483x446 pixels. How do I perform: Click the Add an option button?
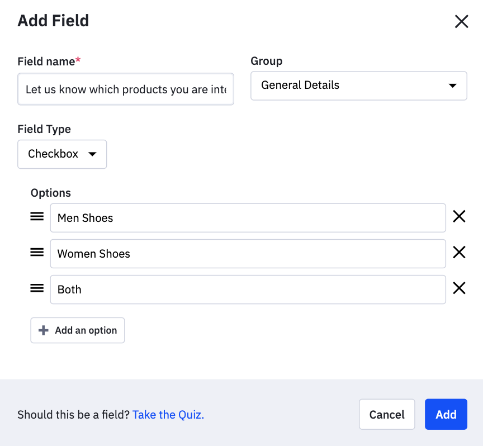pyautogui.click(x=77, y=330)
